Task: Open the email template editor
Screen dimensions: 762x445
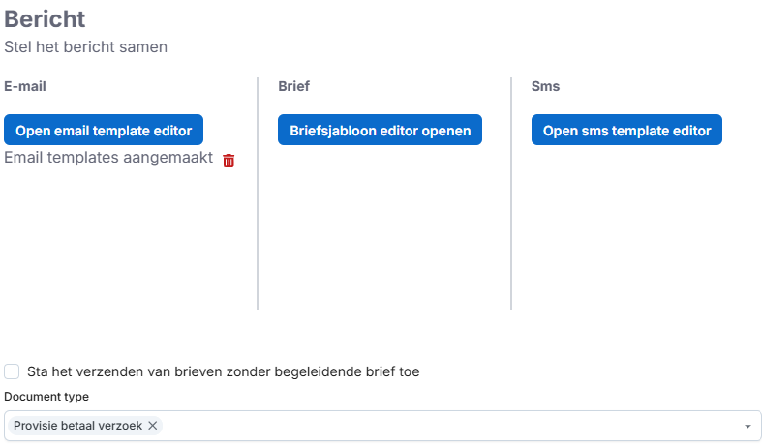Action: tap(104, 131)
